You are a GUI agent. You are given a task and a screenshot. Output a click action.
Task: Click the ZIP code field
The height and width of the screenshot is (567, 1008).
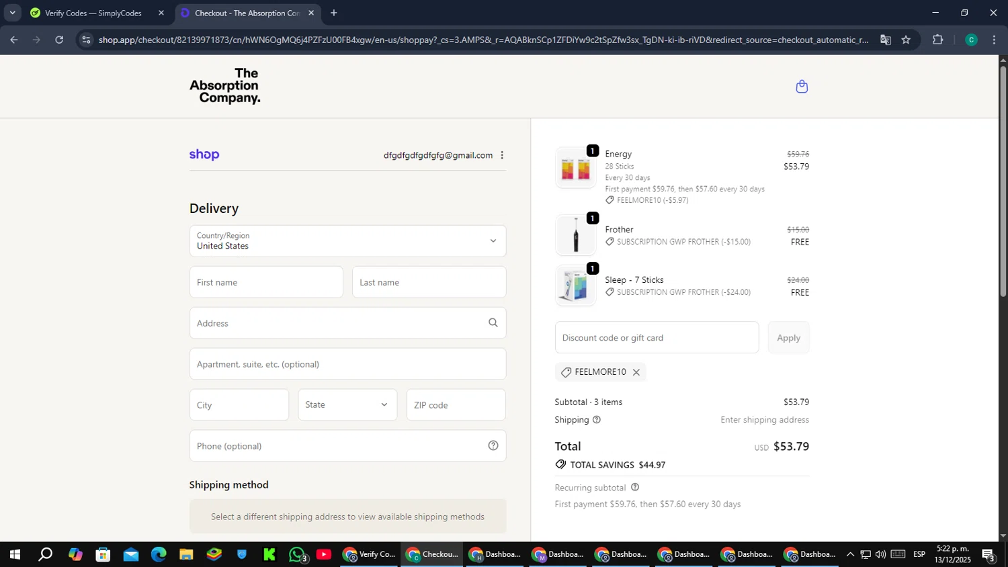tap(456, 405)
